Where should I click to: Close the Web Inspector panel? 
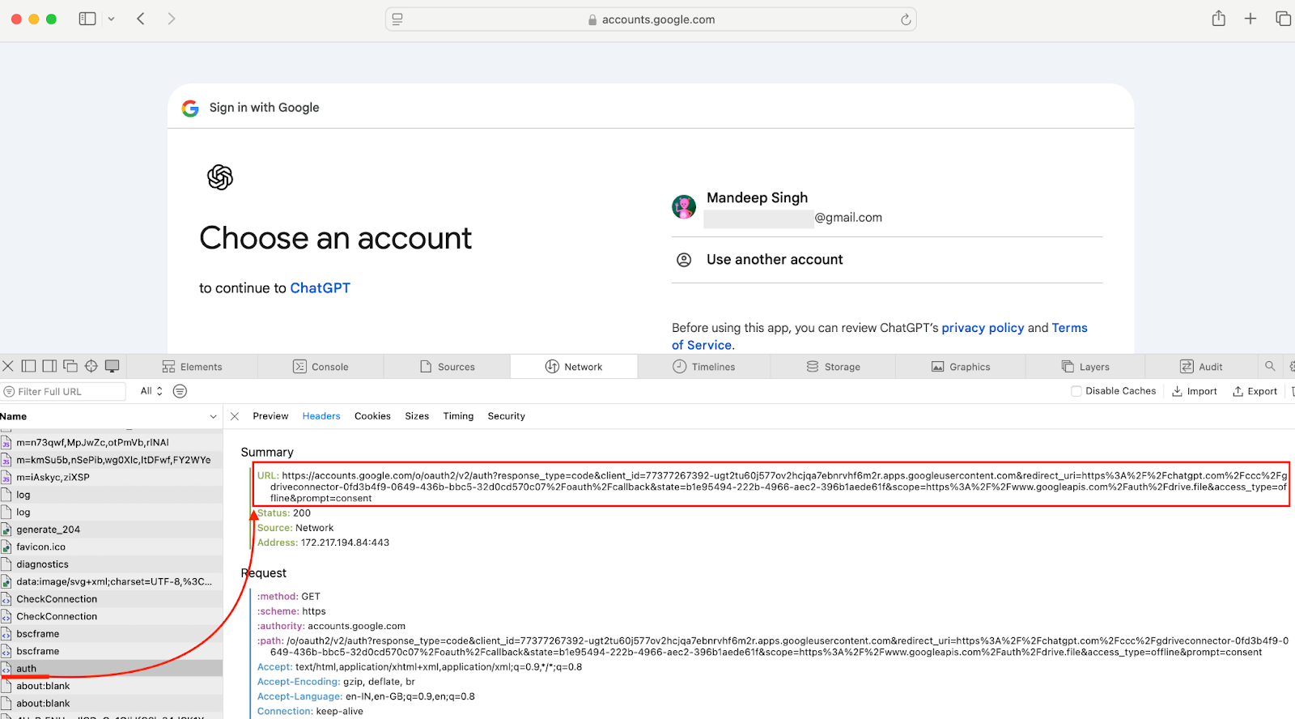8,366
